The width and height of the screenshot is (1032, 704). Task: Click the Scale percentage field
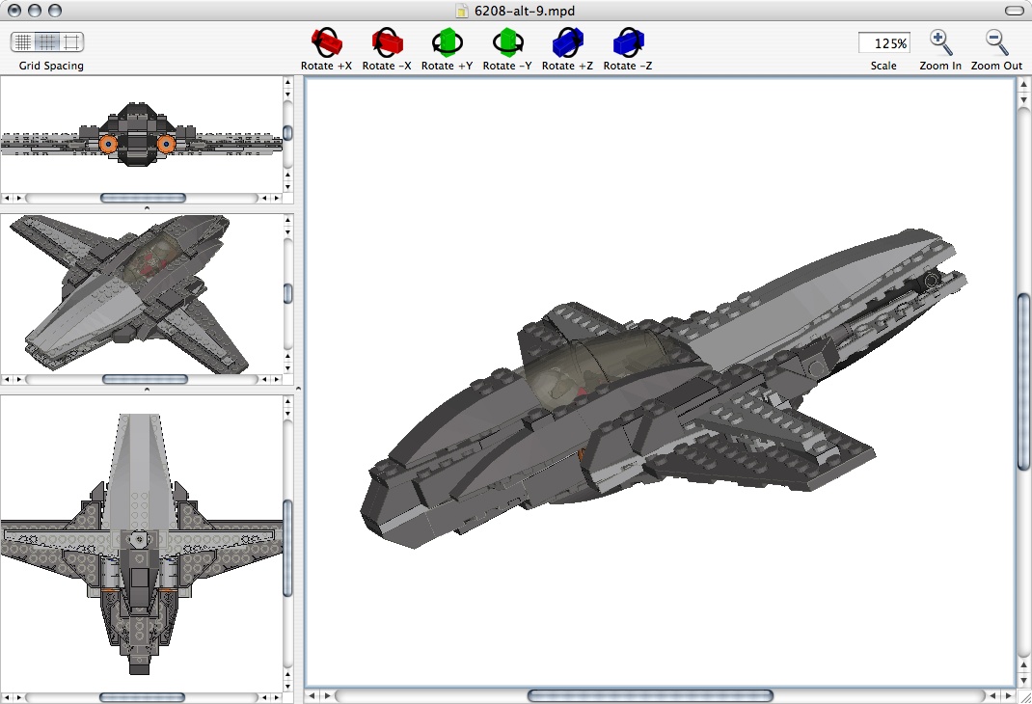point(883,42)
